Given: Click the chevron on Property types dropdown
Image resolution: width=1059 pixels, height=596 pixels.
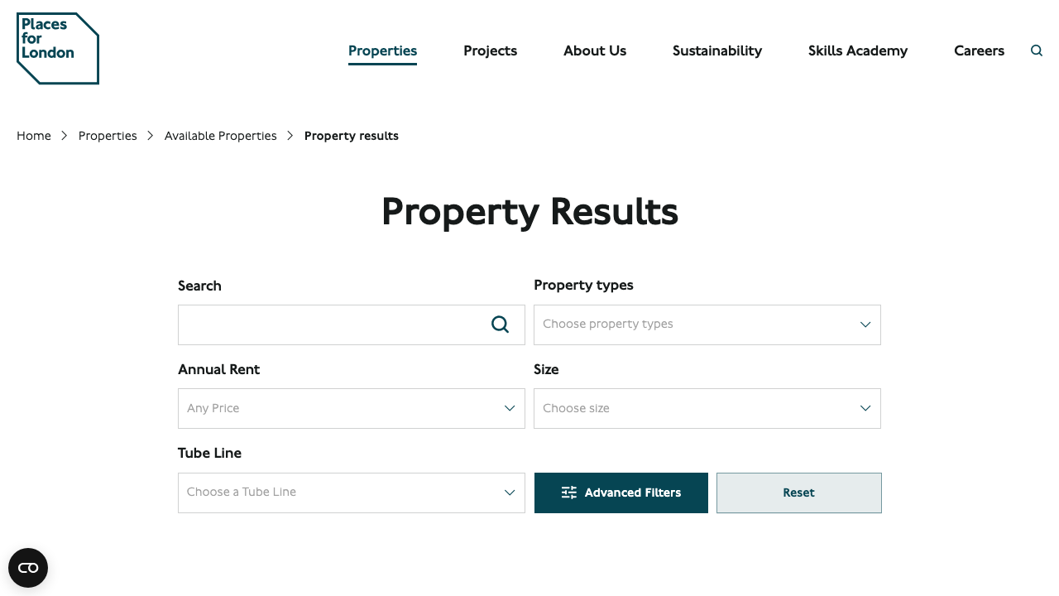Looking at the screenshot, I should [865, 324].
